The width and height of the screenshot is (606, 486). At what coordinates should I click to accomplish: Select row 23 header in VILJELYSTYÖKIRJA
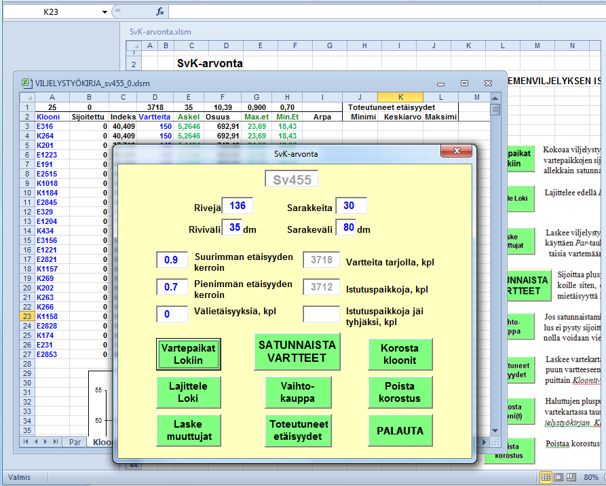pyautogui.click(x=27, y=316)
